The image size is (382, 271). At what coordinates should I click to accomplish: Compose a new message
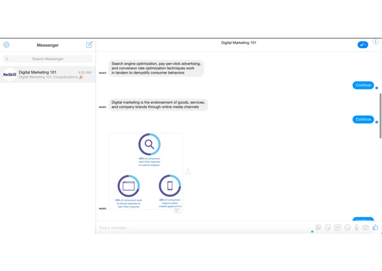click(90, 44)
